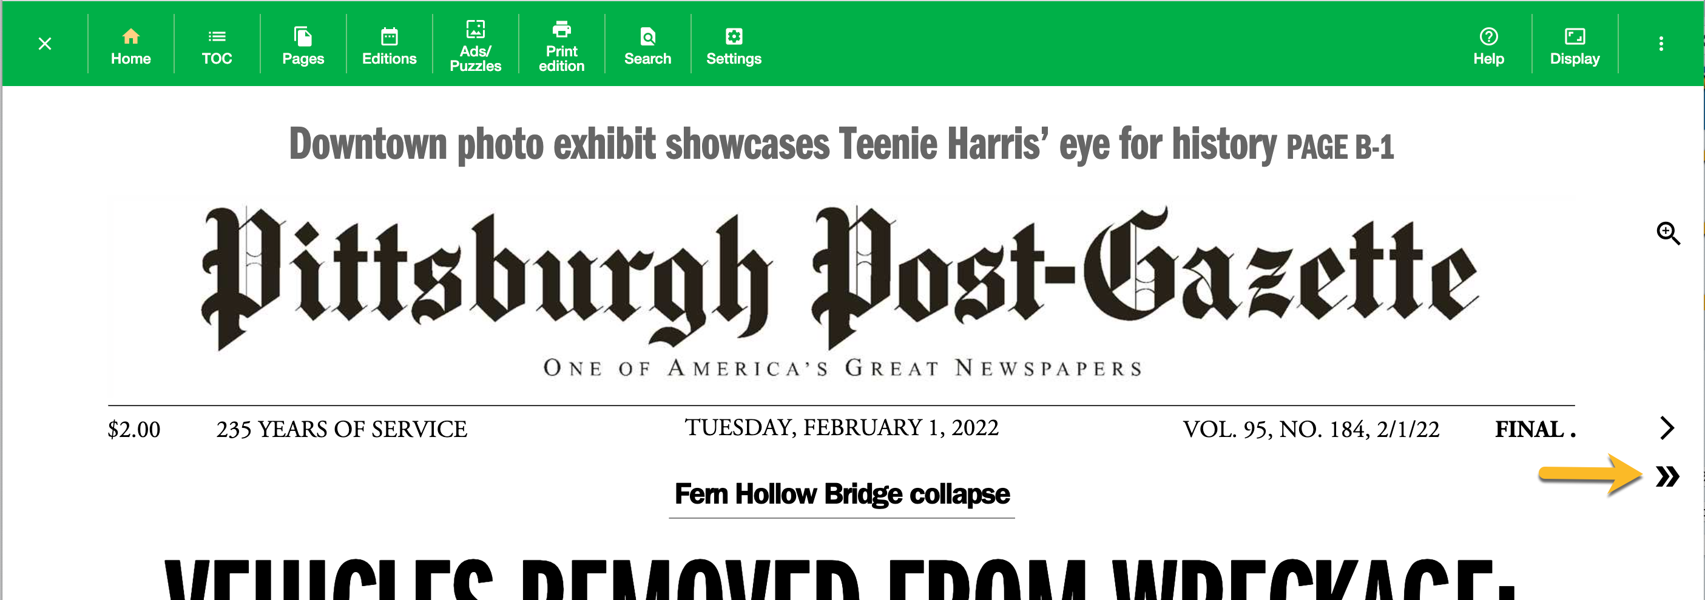Open the Pages browser
This screenshot has width=1705, height=600.
(303, 45)
